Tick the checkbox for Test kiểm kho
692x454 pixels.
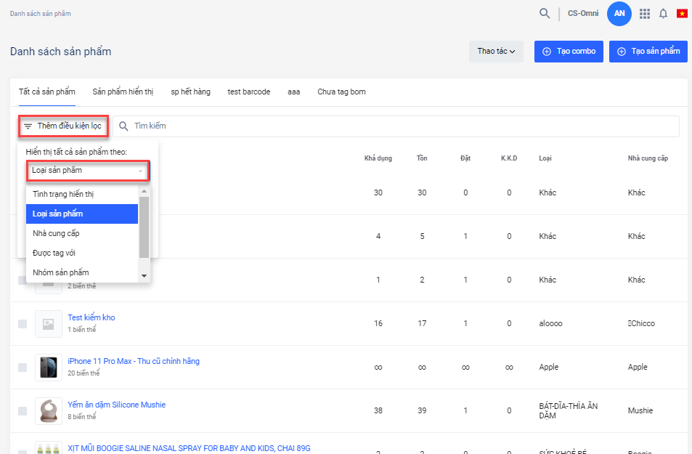pos(23,324)
